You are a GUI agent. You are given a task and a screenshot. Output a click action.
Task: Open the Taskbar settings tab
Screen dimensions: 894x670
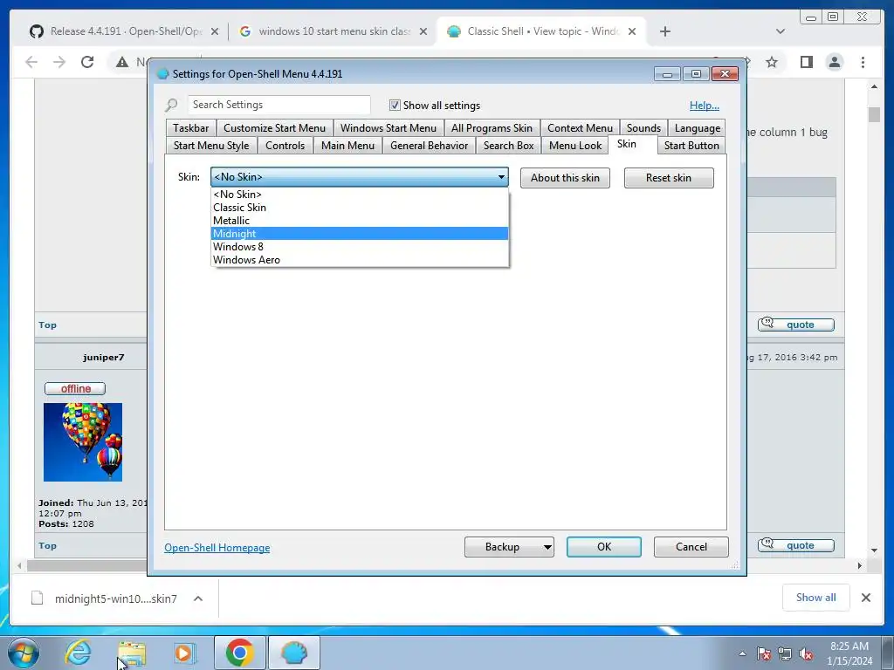(191, 128)
